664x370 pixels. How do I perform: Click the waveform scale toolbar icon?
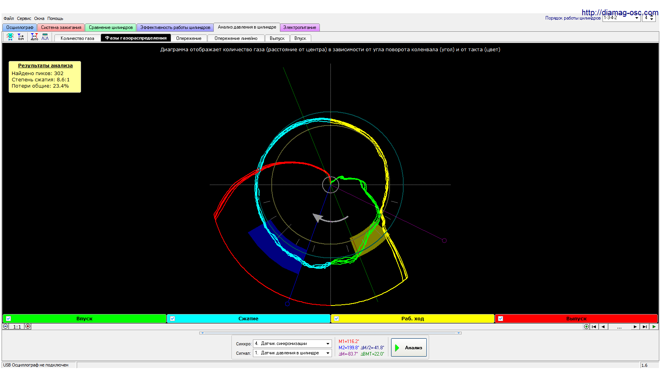[10, 37]
